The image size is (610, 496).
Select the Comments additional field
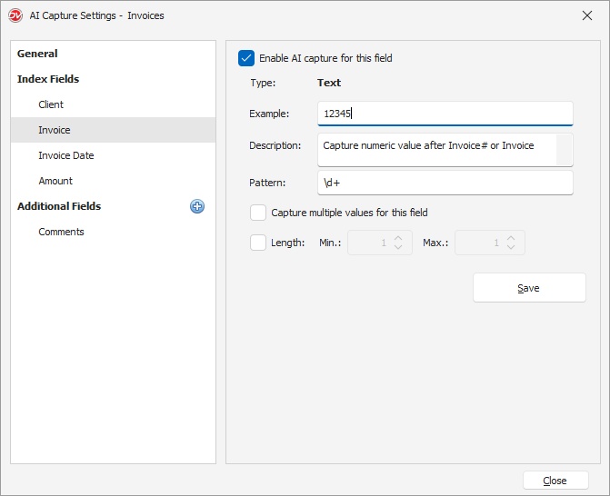click(x=113, y=232)
